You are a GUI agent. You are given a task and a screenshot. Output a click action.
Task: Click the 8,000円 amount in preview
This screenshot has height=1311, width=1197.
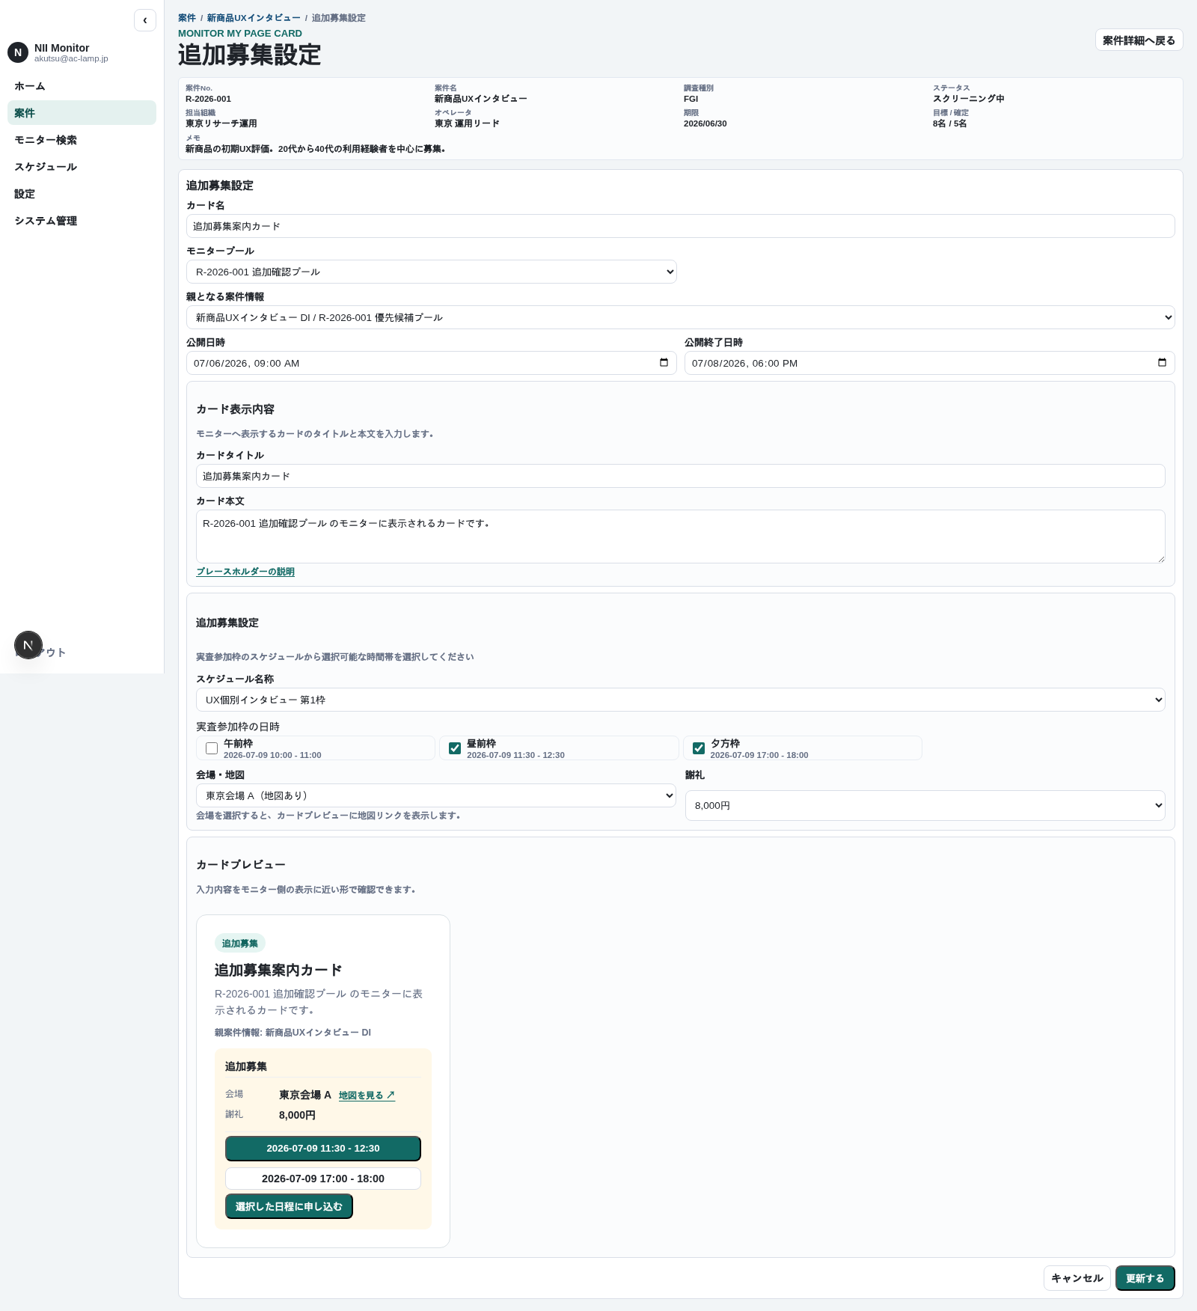point(297,1115)
